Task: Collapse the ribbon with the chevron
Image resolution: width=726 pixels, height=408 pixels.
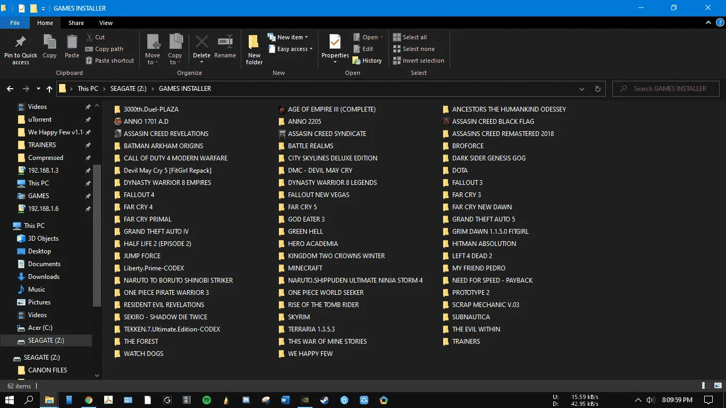Action: [x=708, y=23]
